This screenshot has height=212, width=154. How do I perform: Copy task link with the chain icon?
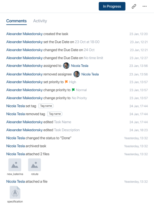point(134,6)
